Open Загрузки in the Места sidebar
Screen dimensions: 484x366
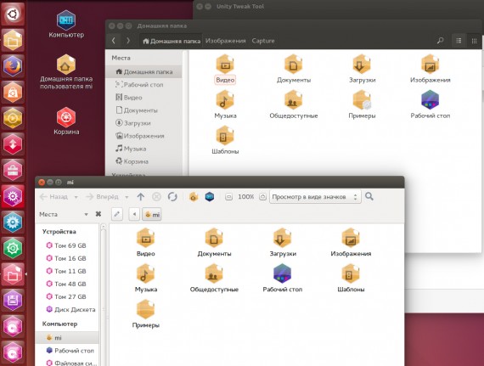coord(133,123)
